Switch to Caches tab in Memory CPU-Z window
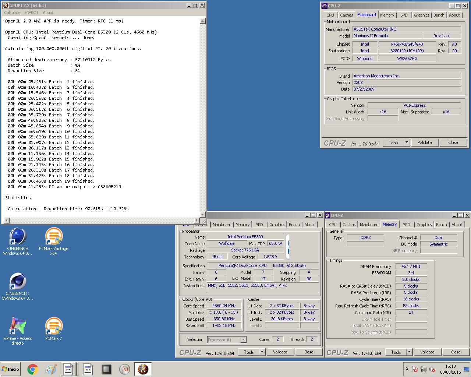The width and height of the screenshot is (471, 377). tap(349, 225)
